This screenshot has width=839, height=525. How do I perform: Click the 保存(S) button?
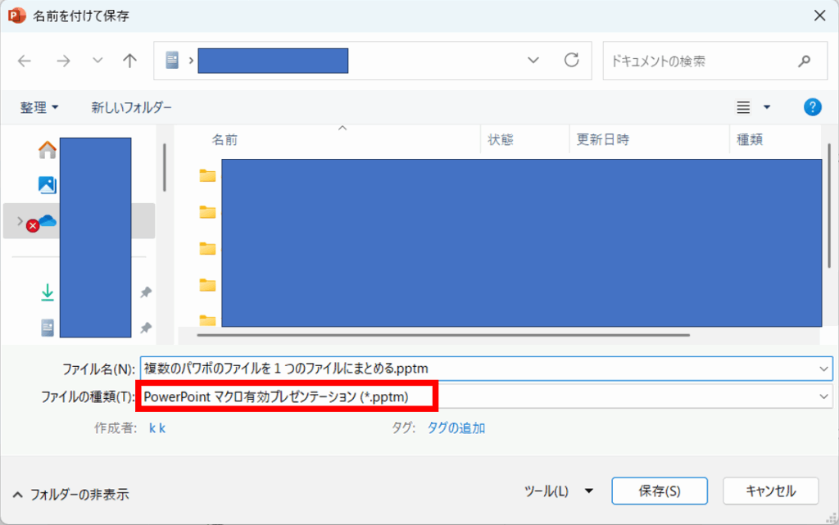pos(660,491)
